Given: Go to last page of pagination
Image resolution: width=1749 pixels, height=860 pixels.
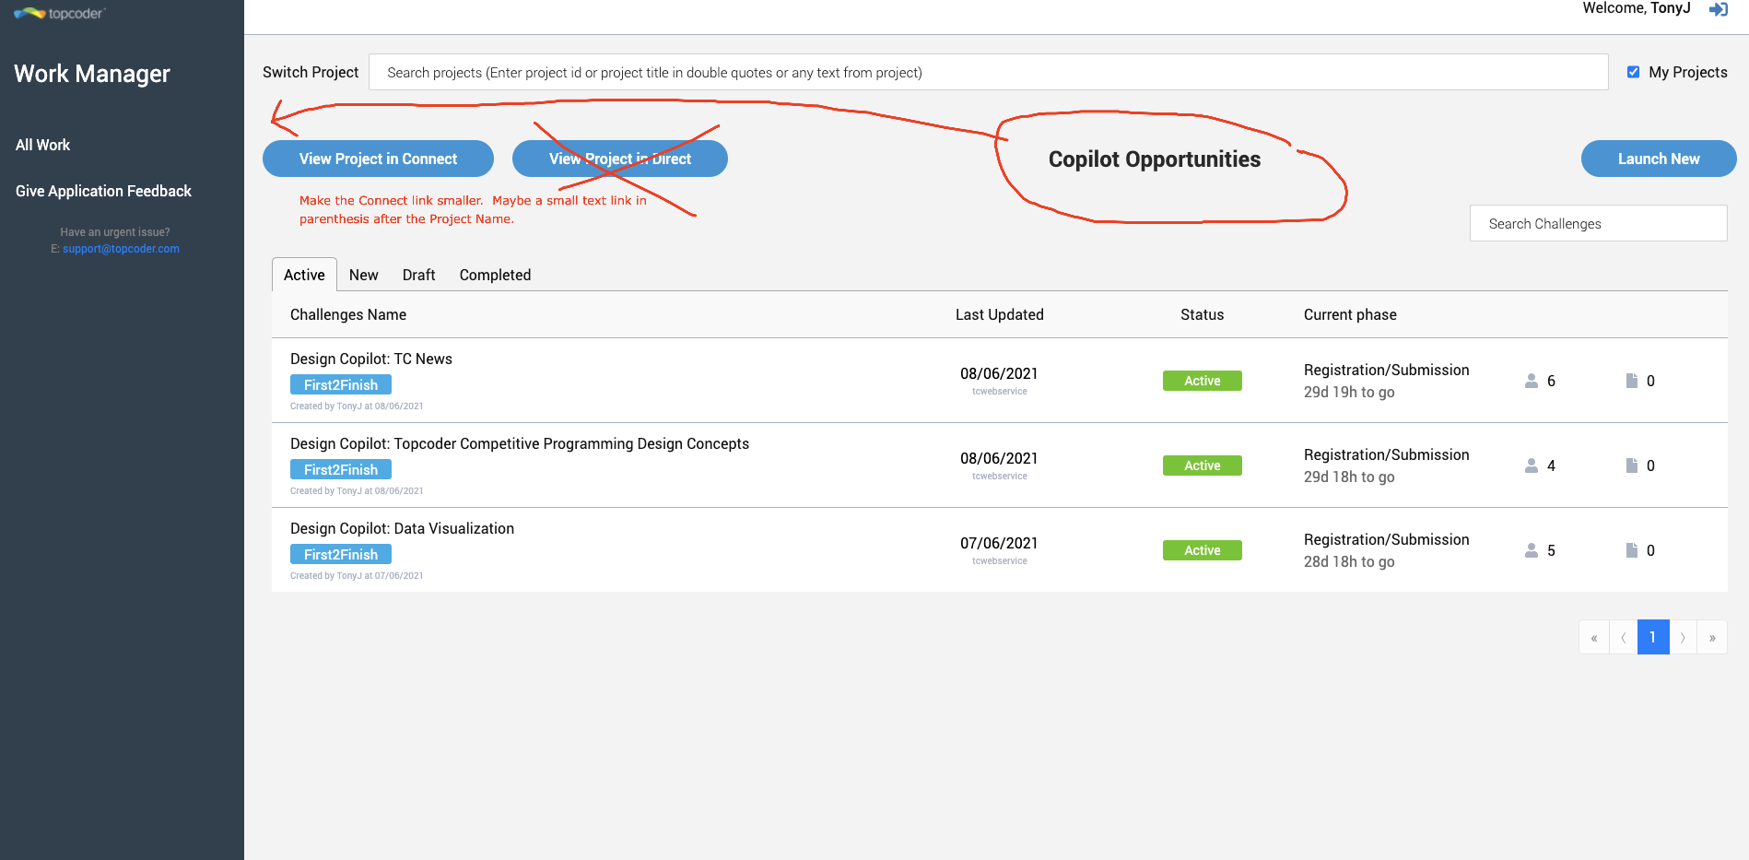Looking at the screenshot, I should [x=1712, y=637].
